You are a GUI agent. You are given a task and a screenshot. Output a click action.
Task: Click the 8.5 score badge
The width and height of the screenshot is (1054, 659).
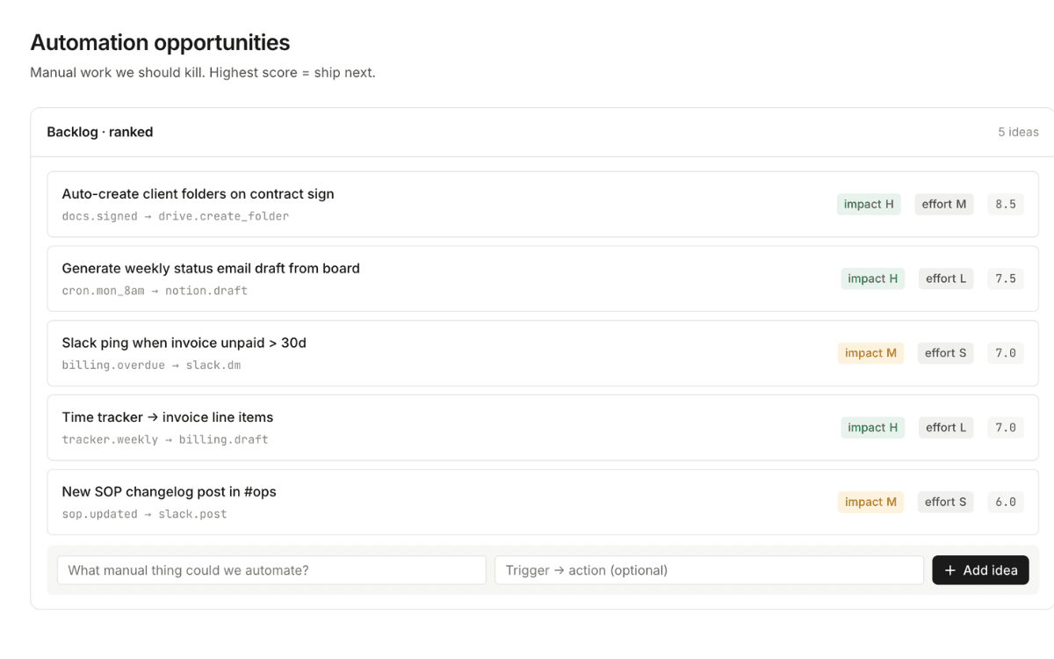pyautogui.click(x=1006, y=205)
